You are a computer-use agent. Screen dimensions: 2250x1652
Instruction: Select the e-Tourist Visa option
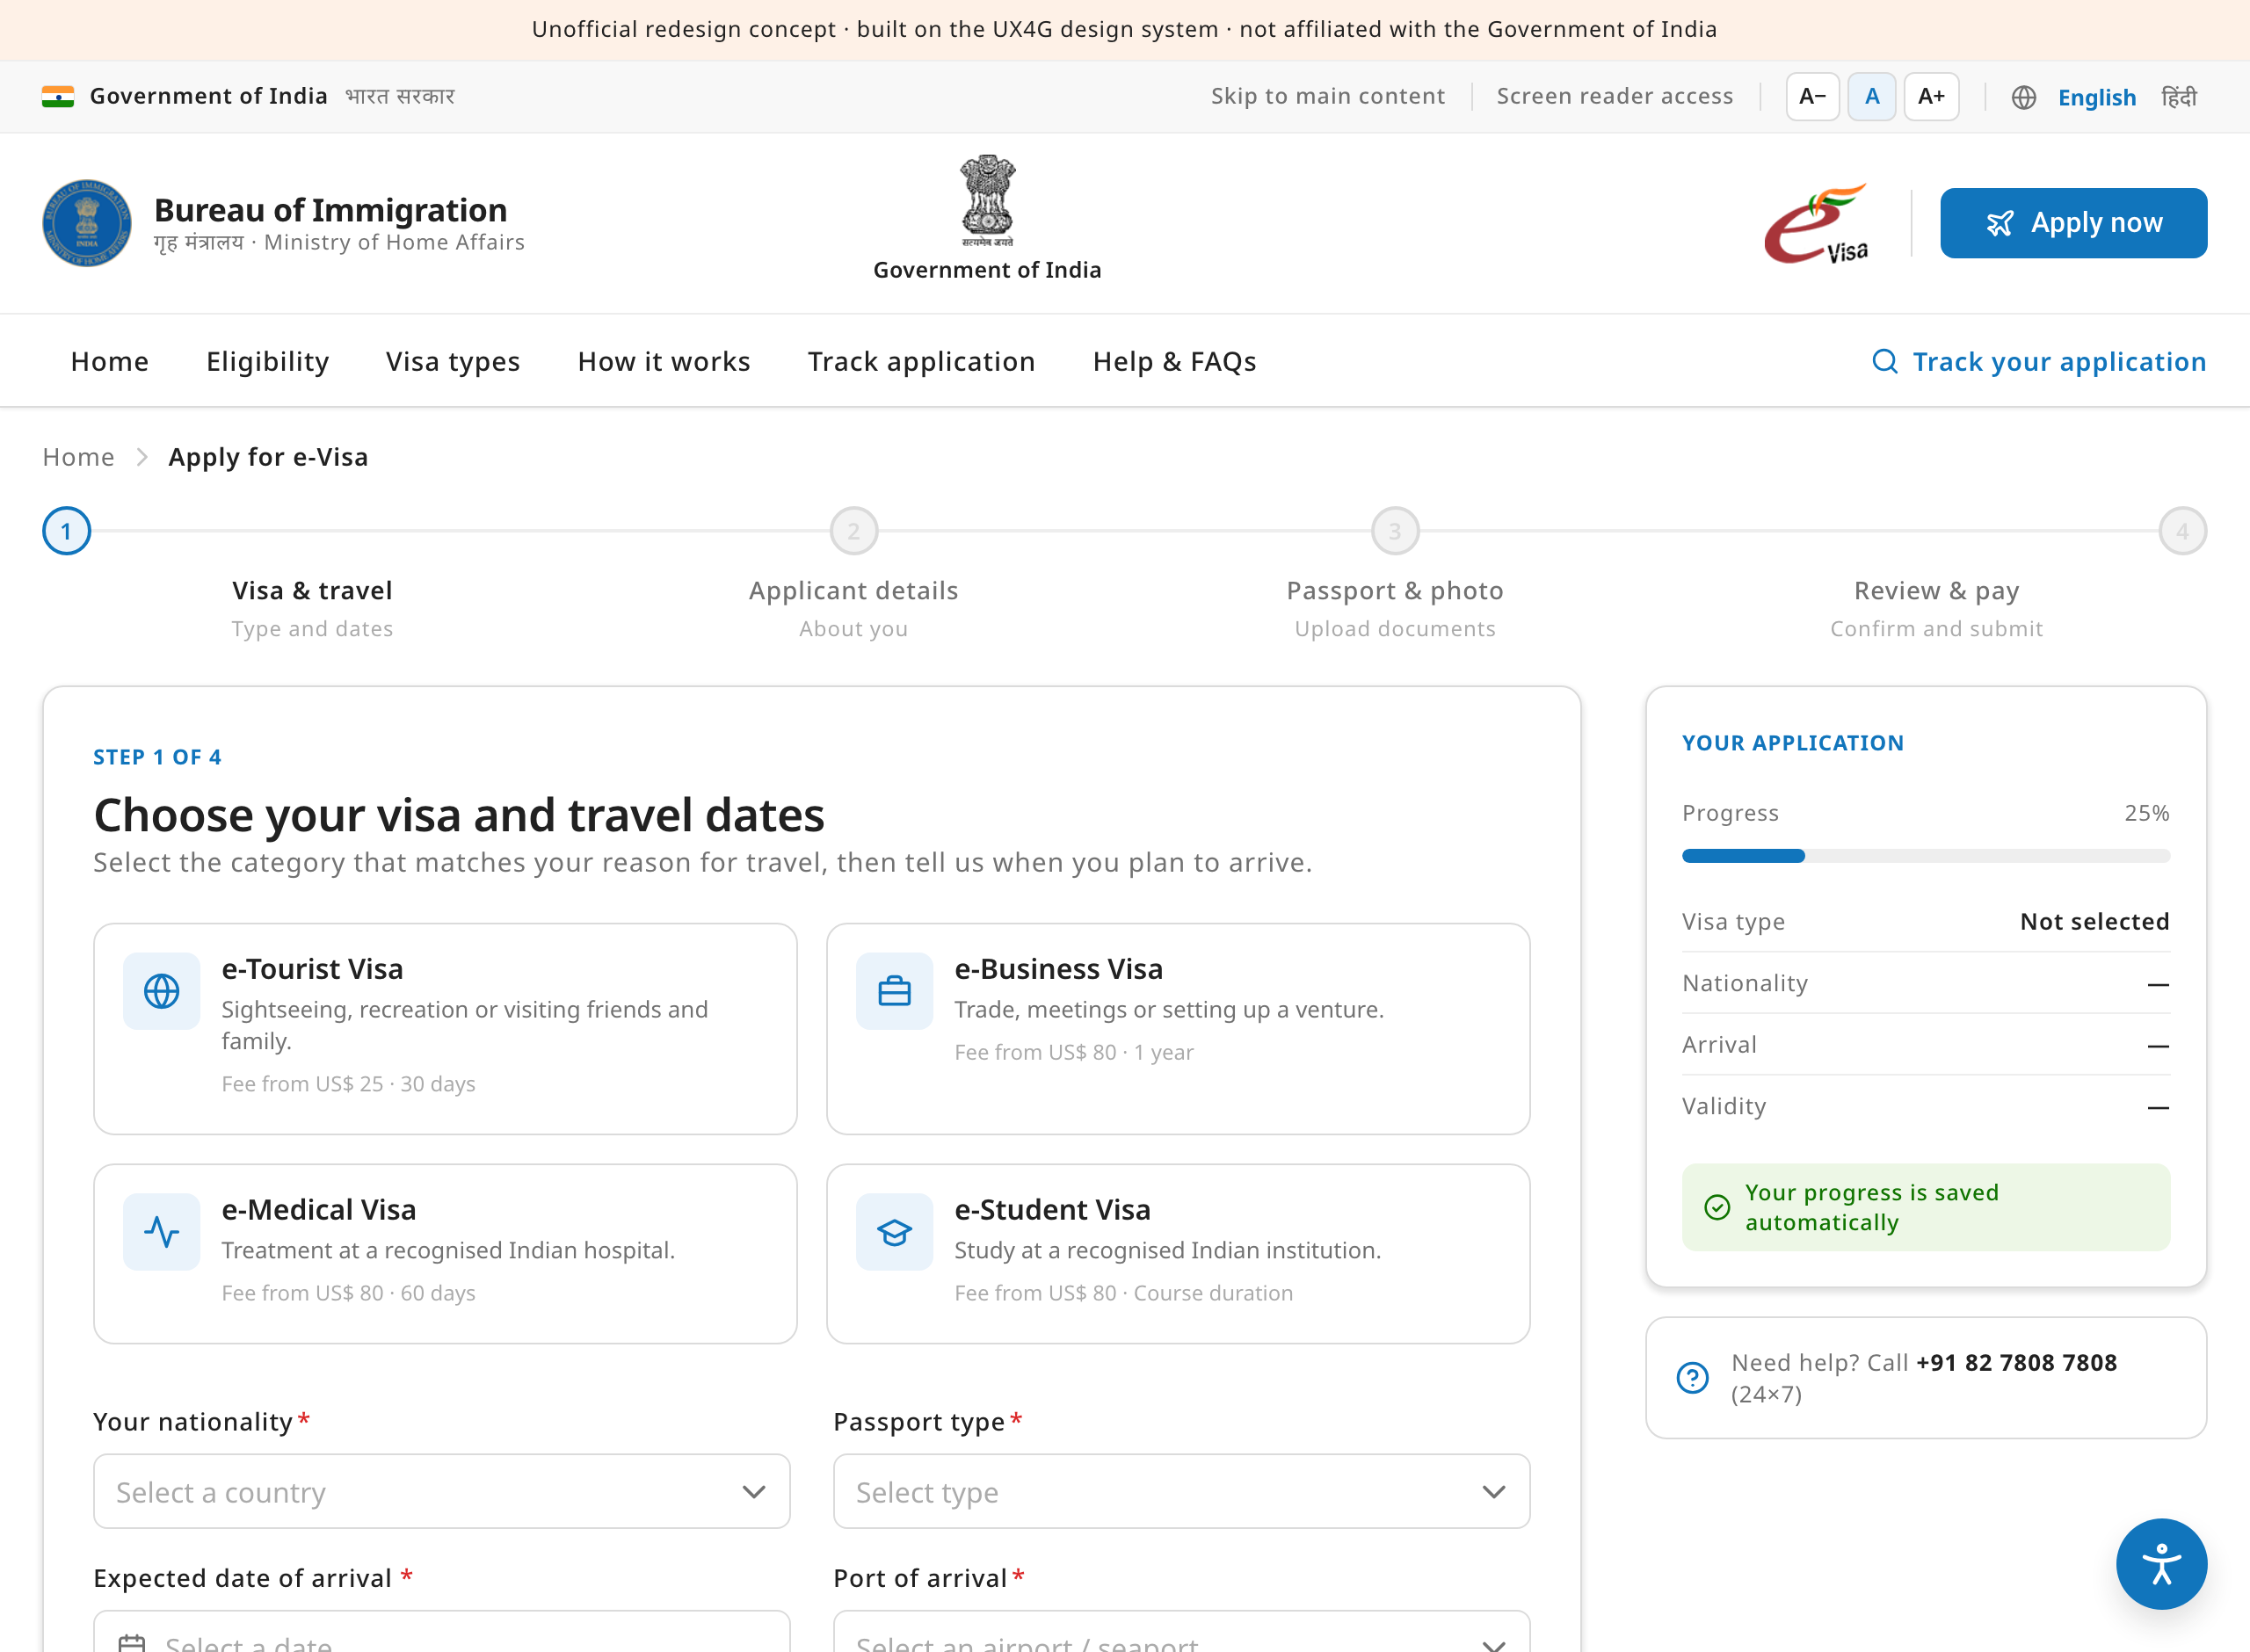[445, 1028]
